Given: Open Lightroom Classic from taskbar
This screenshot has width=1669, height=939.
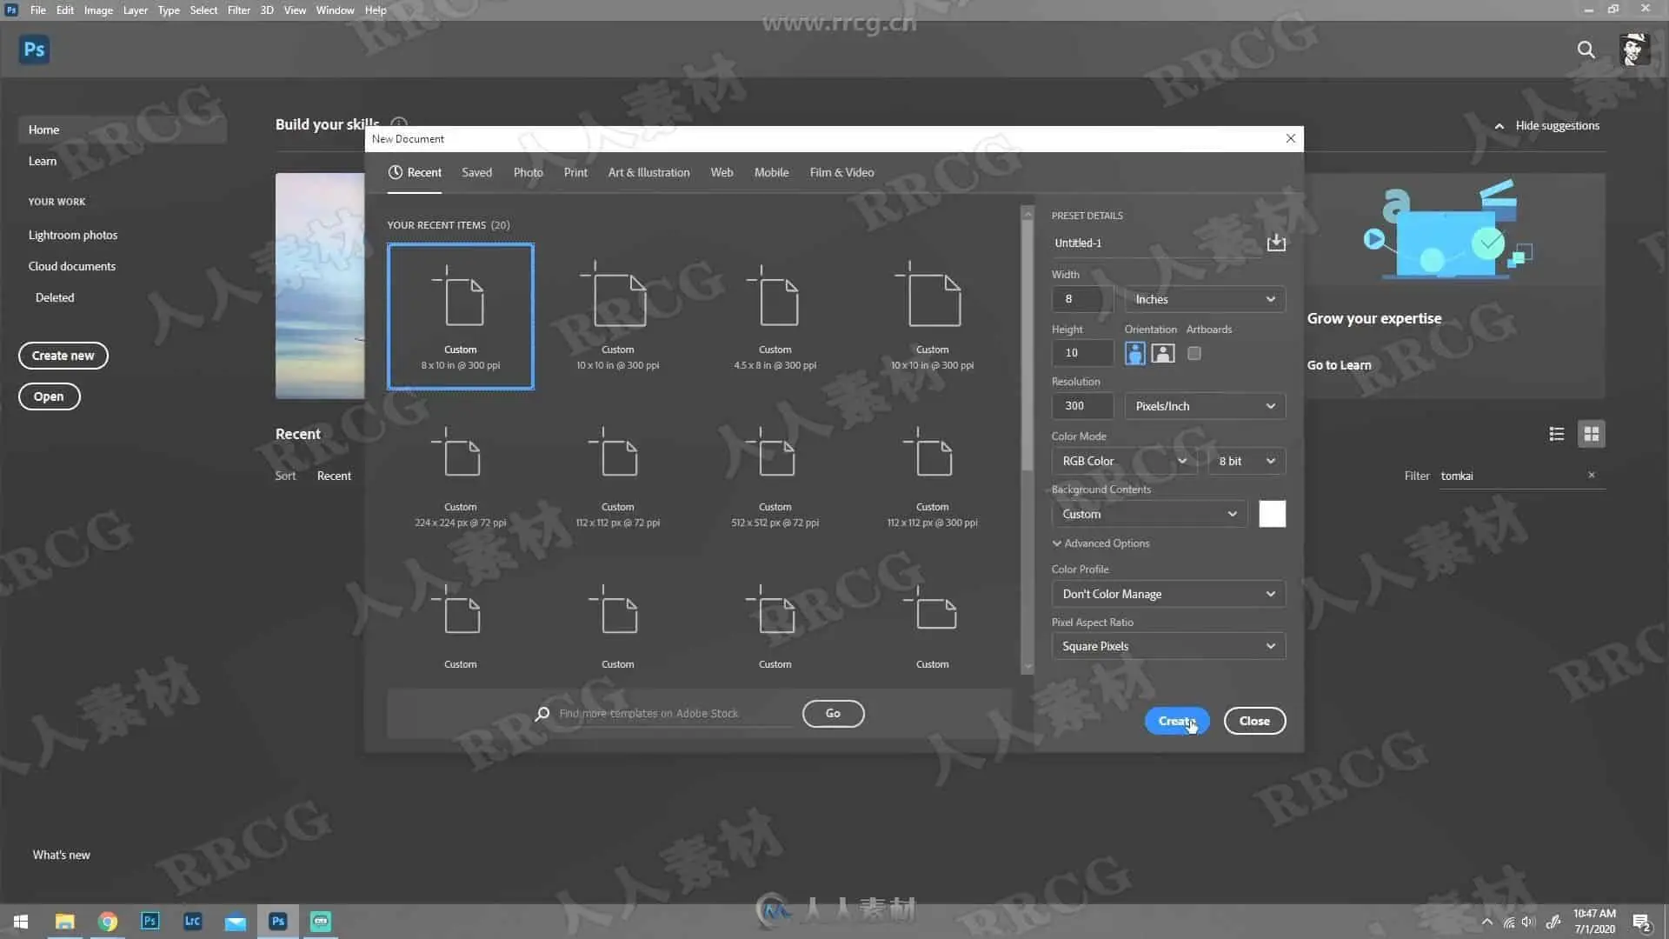Looking at the screenshot, I should [x=192, y=922].
